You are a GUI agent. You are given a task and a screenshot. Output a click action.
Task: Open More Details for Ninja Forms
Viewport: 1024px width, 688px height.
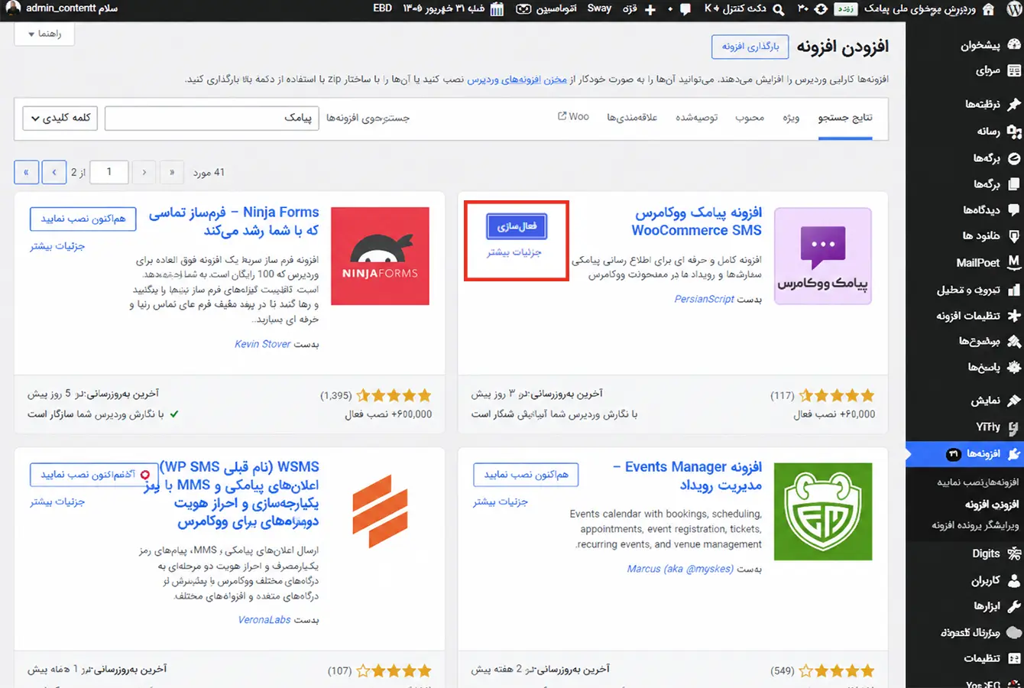57,246
